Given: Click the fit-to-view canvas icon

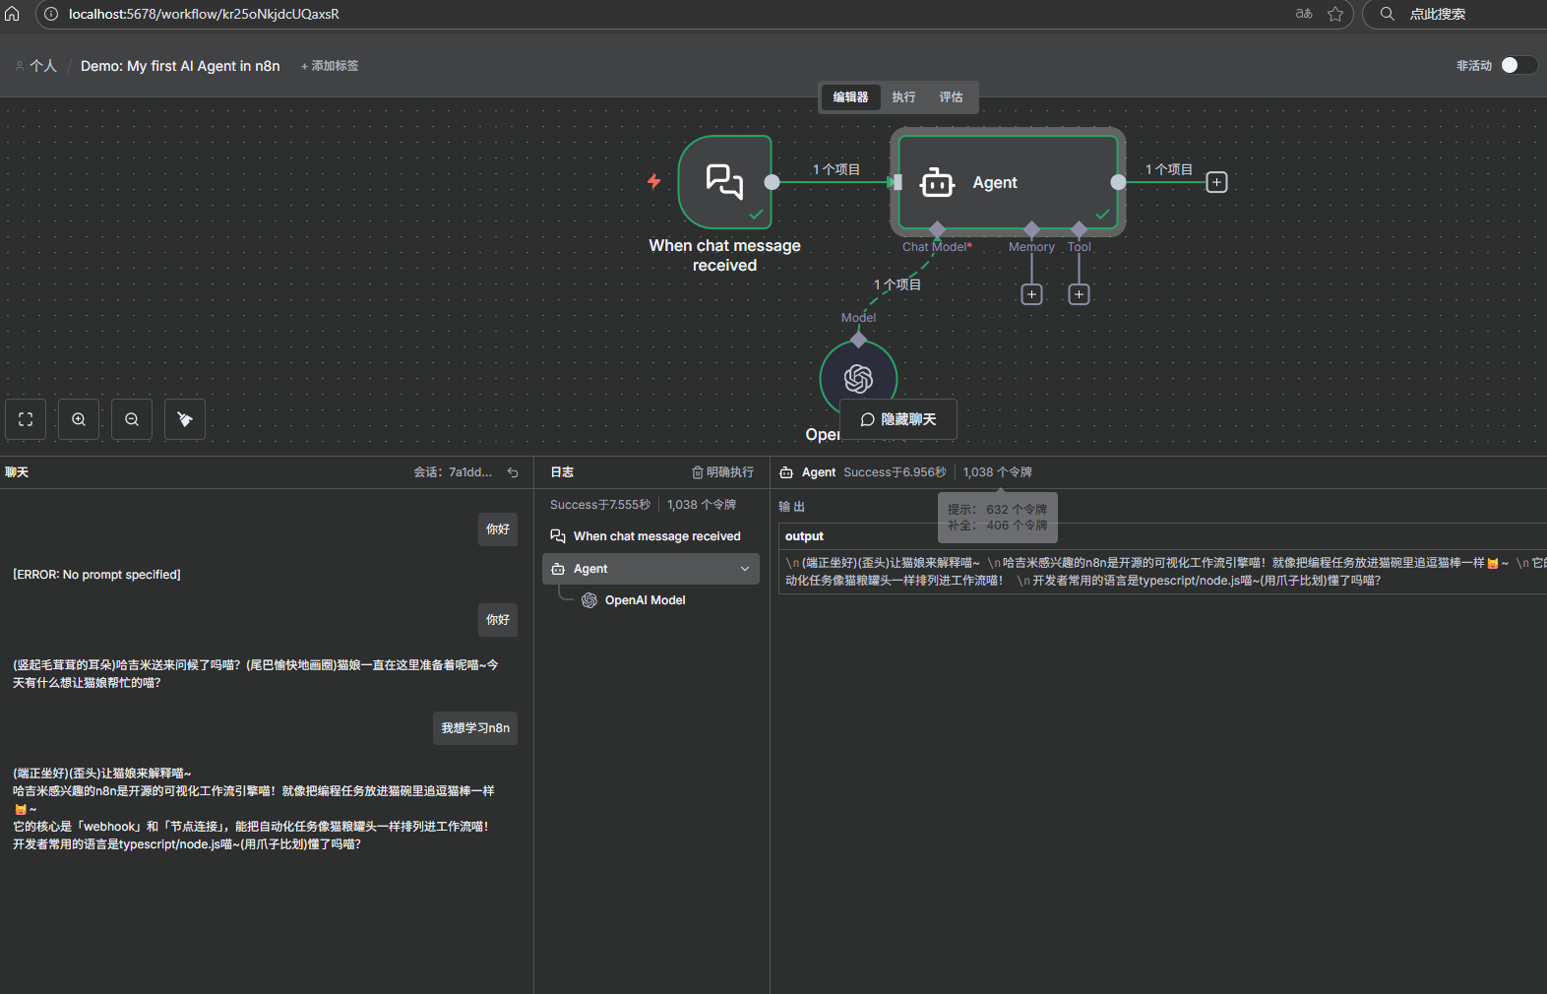Looking at the screenshot, I should coord(26,419).
